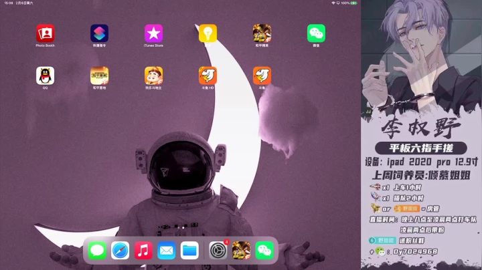Launch 和平精英 game on the home screen
The image size is (482, 270).
tap(262, 33)
